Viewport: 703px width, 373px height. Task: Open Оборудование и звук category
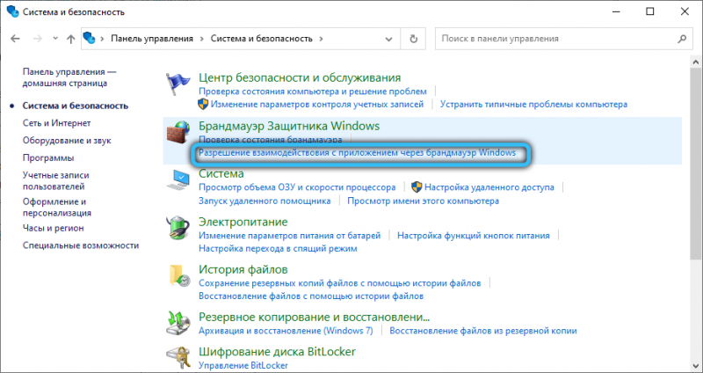(67, 141)
